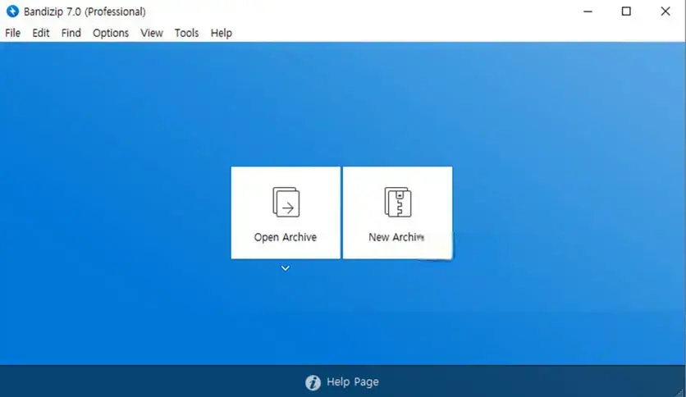Click the Bandizip logo in the title bar
Screen dimensions: 686x397
point(12,11)
